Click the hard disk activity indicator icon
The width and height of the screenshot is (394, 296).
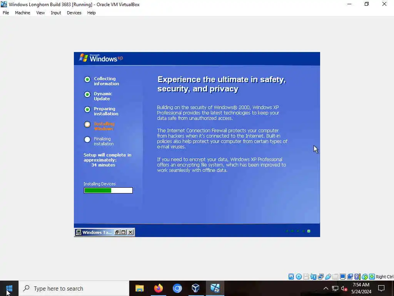(291, 277)
